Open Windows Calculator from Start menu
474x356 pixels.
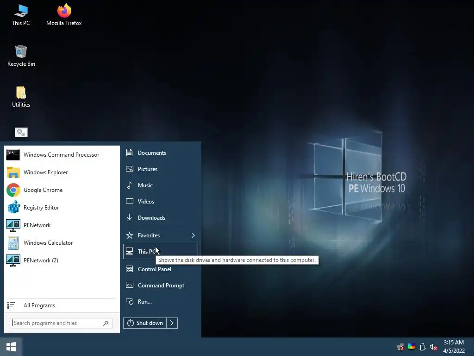coord(62,242)
